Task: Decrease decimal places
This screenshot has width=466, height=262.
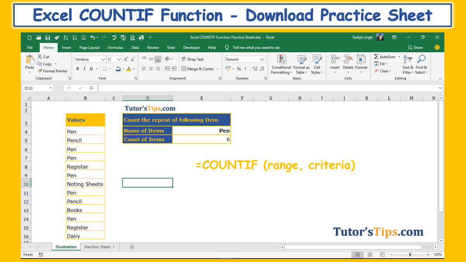Action: (x=262, y=69)
